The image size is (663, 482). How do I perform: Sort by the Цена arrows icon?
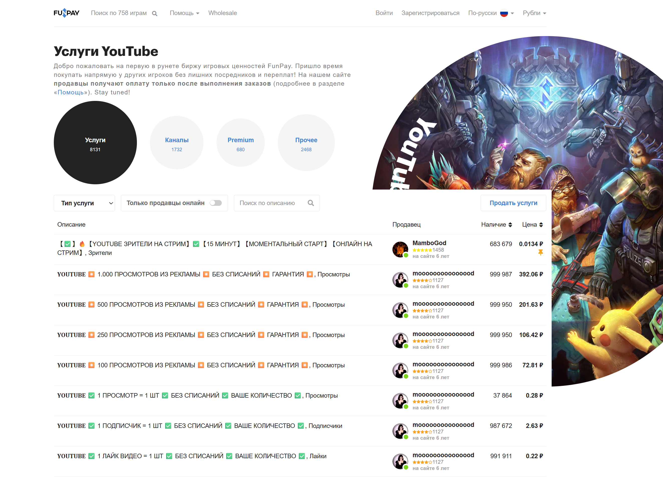541,225
